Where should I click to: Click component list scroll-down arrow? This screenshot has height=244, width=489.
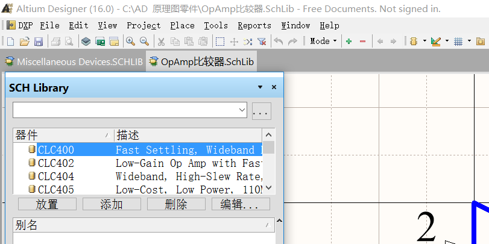(x=269, y=188)
